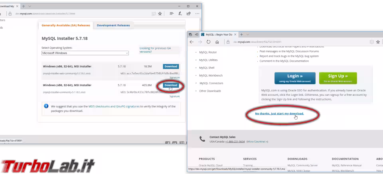Screen dimensions: 383x174
Task: Open the Select Operating System dropdown
Action: click(x=85, y=53)
